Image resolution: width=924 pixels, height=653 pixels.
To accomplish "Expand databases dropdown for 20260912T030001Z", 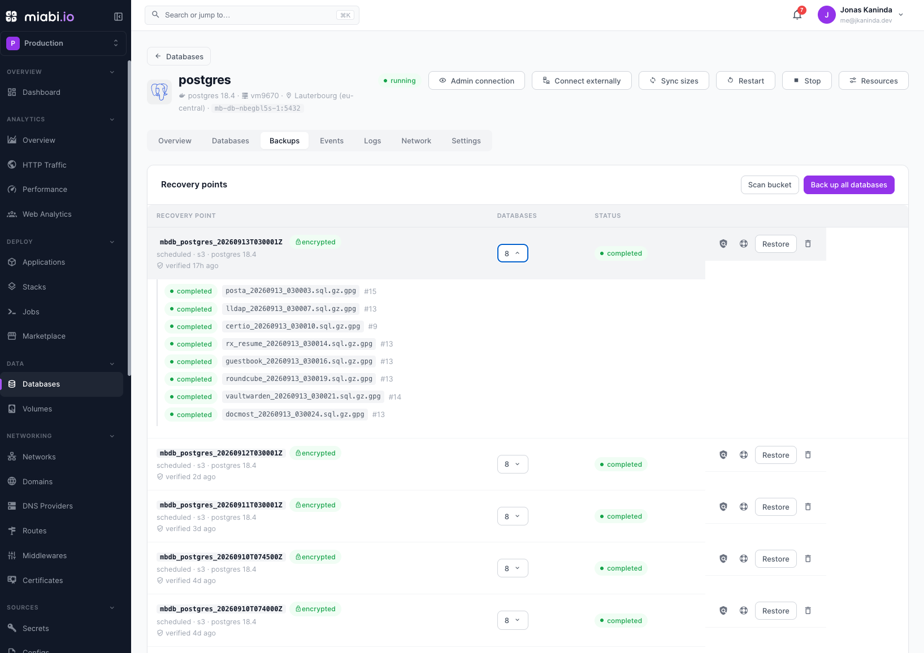I will [x=513, y=464].
